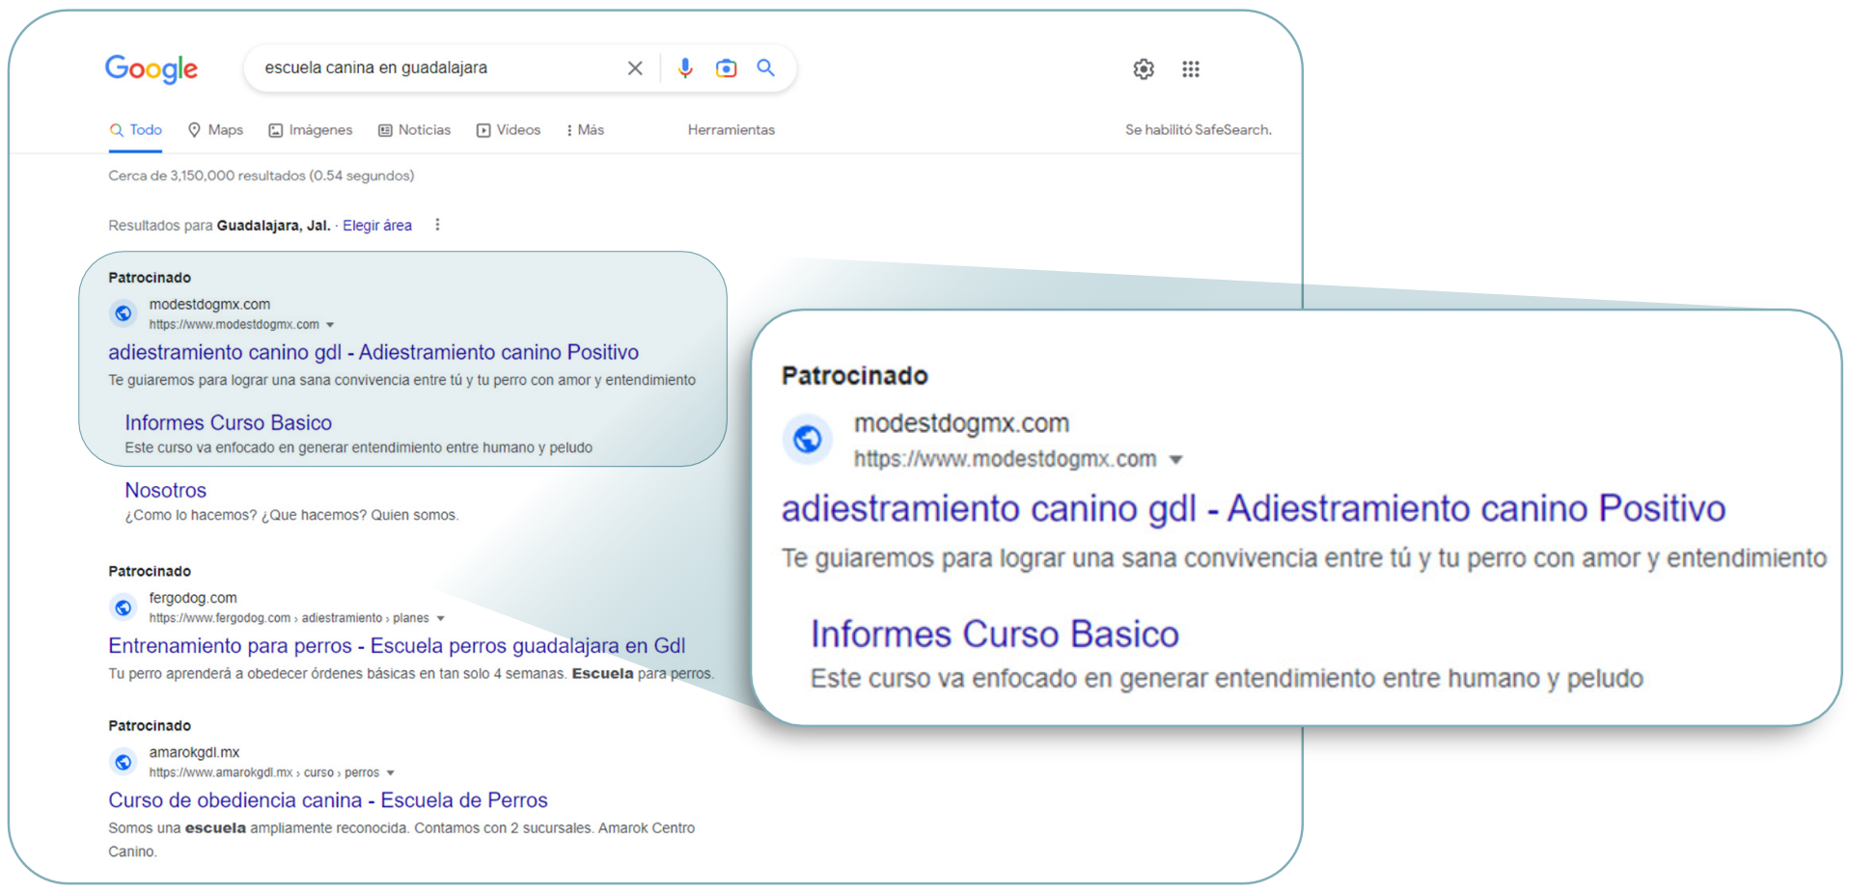Switch to the Todo tab

[136, 130]
